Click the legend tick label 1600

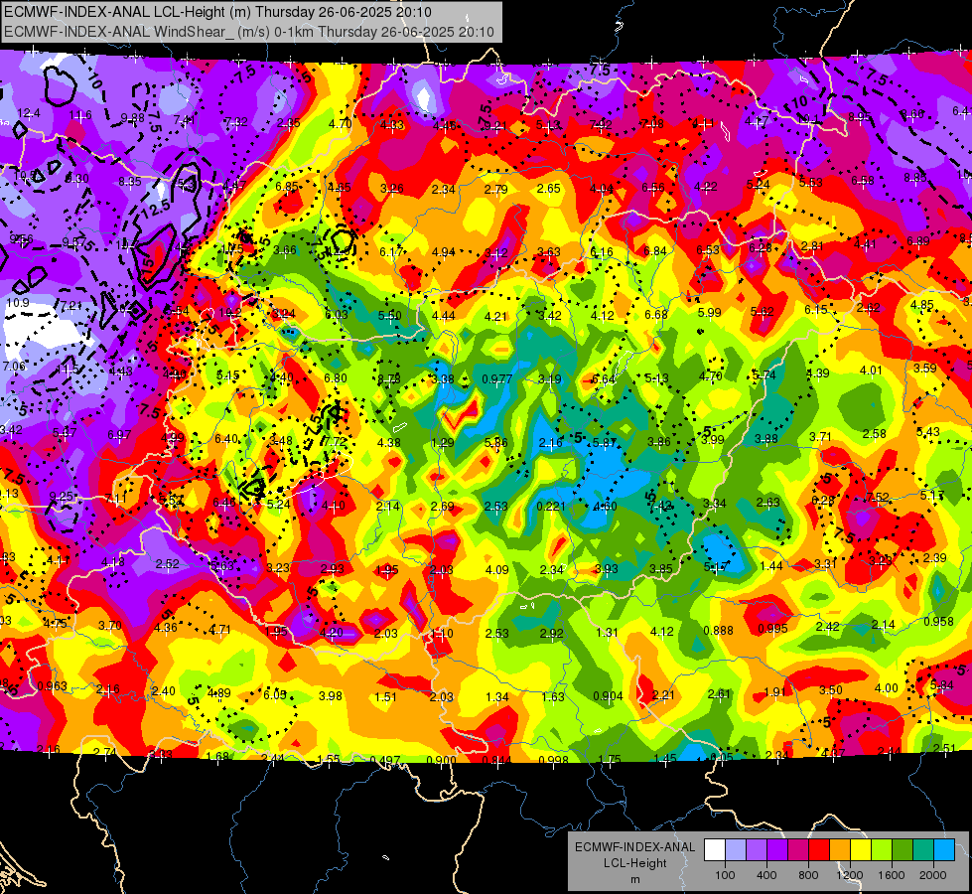[x=892, y=875]
